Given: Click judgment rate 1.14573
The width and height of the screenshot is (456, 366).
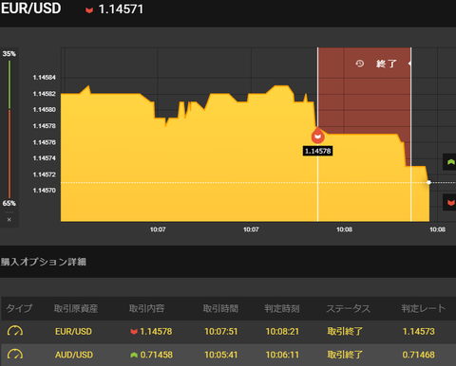Looking at the screenshot, I should point(419,331).
